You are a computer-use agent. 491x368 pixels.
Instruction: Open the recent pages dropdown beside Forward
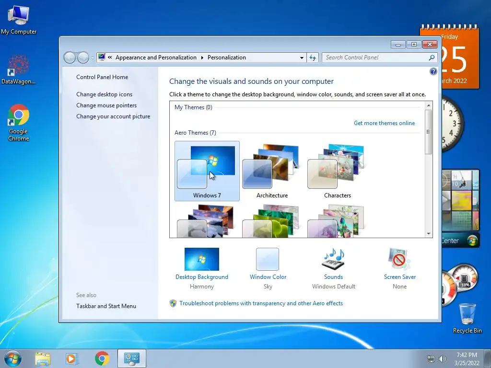tap(93, 57)
